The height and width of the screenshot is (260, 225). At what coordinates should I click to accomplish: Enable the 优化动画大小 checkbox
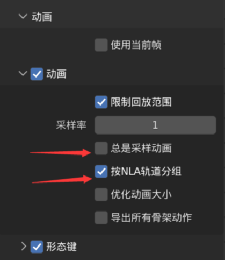click(x=101, y=194)
